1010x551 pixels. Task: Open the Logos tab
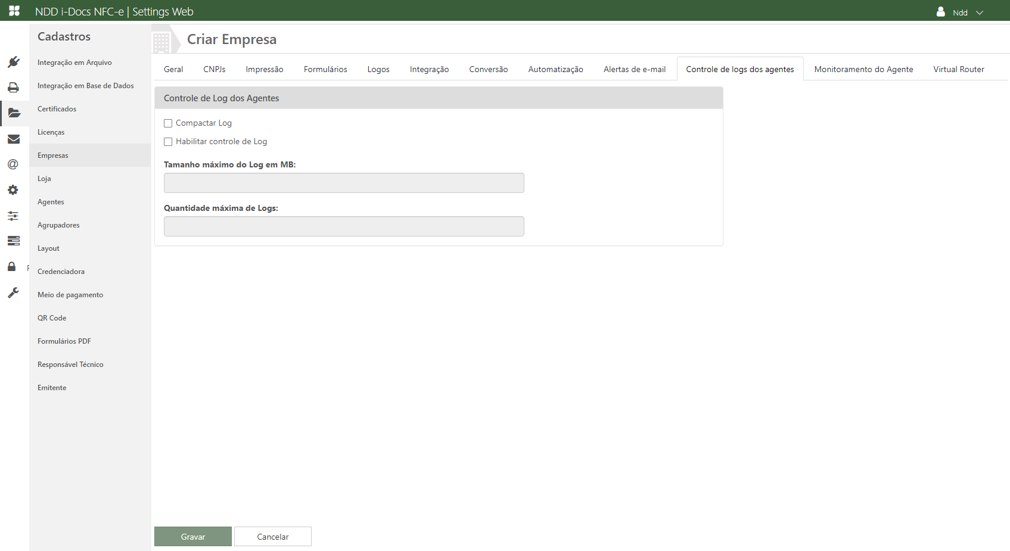[x=378, y=69]
